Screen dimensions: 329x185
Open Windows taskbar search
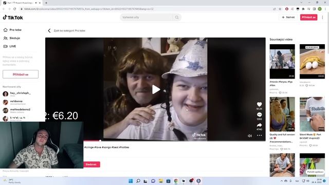pos(138,181)
